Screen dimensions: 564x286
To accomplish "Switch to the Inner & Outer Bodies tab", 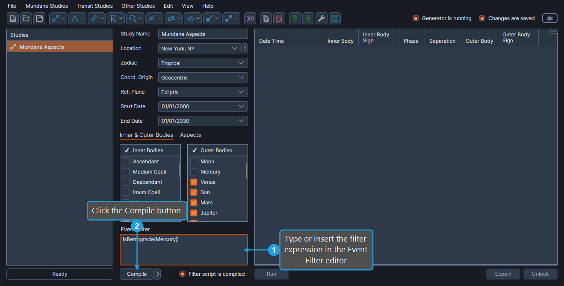I will (x=147, y=135).
